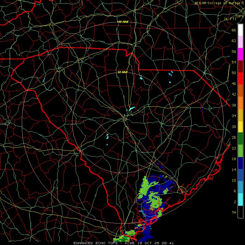
Task: Click the '46' legend value
Action: click(234, 84)
